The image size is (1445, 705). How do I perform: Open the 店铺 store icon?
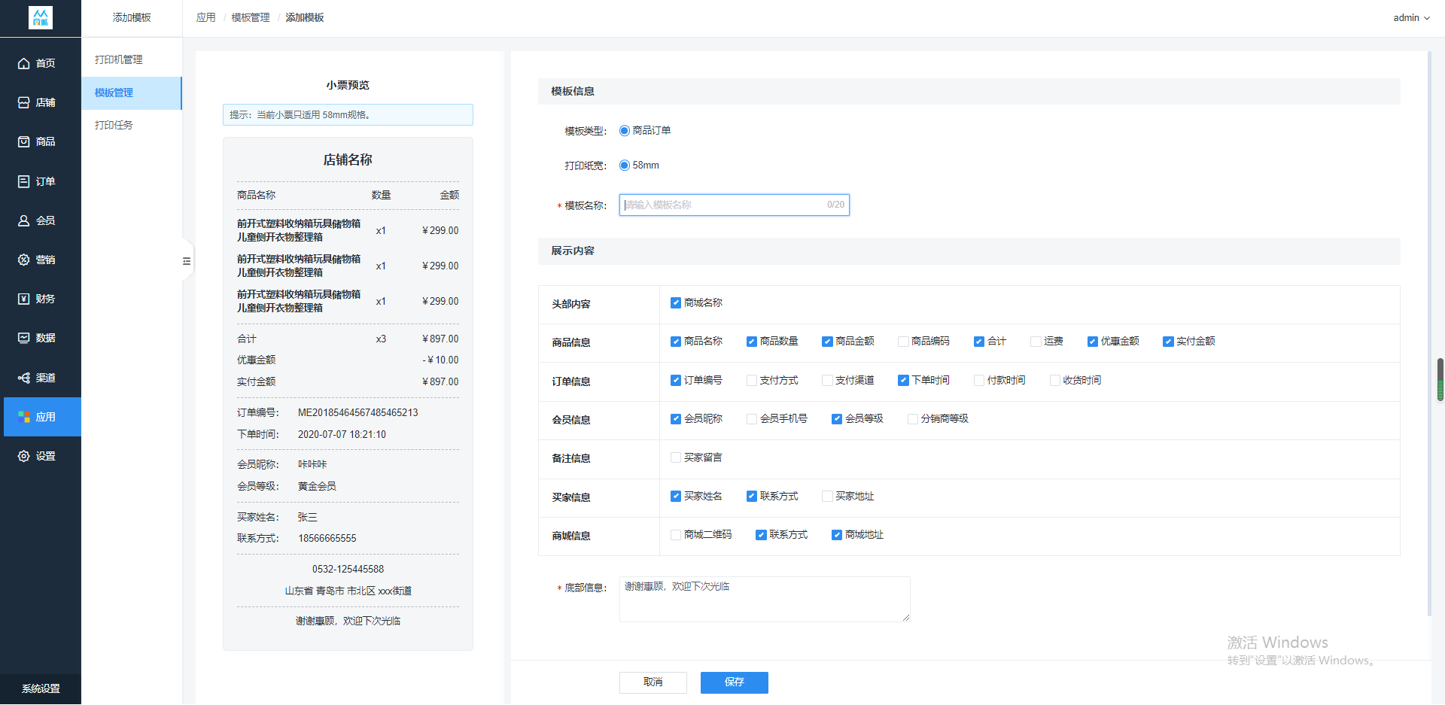[24, 102]
